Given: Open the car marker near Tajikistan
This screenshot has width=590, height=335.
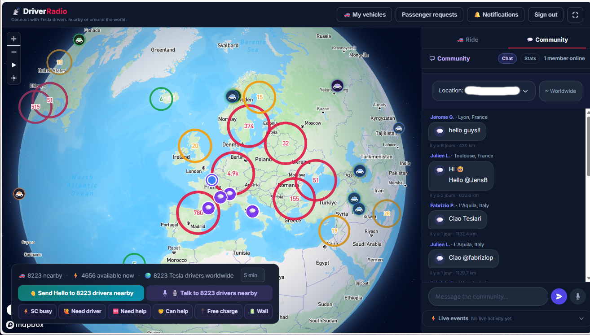Looking at the screenshot, I should (398, 128).
